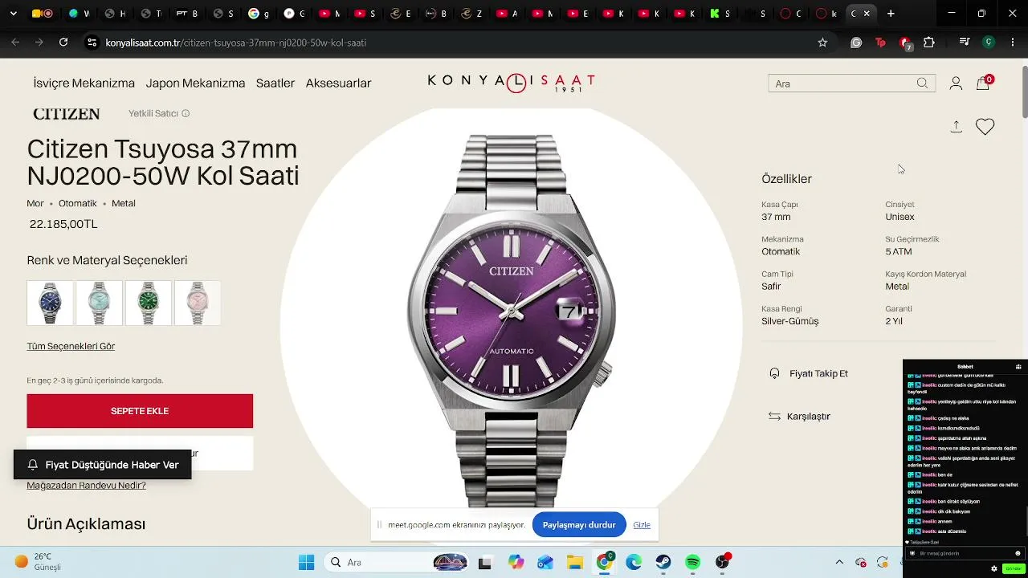Open the community icon in Sohbet header
The height and width of the screenshot is (578, 1028).
[1018, 367]
